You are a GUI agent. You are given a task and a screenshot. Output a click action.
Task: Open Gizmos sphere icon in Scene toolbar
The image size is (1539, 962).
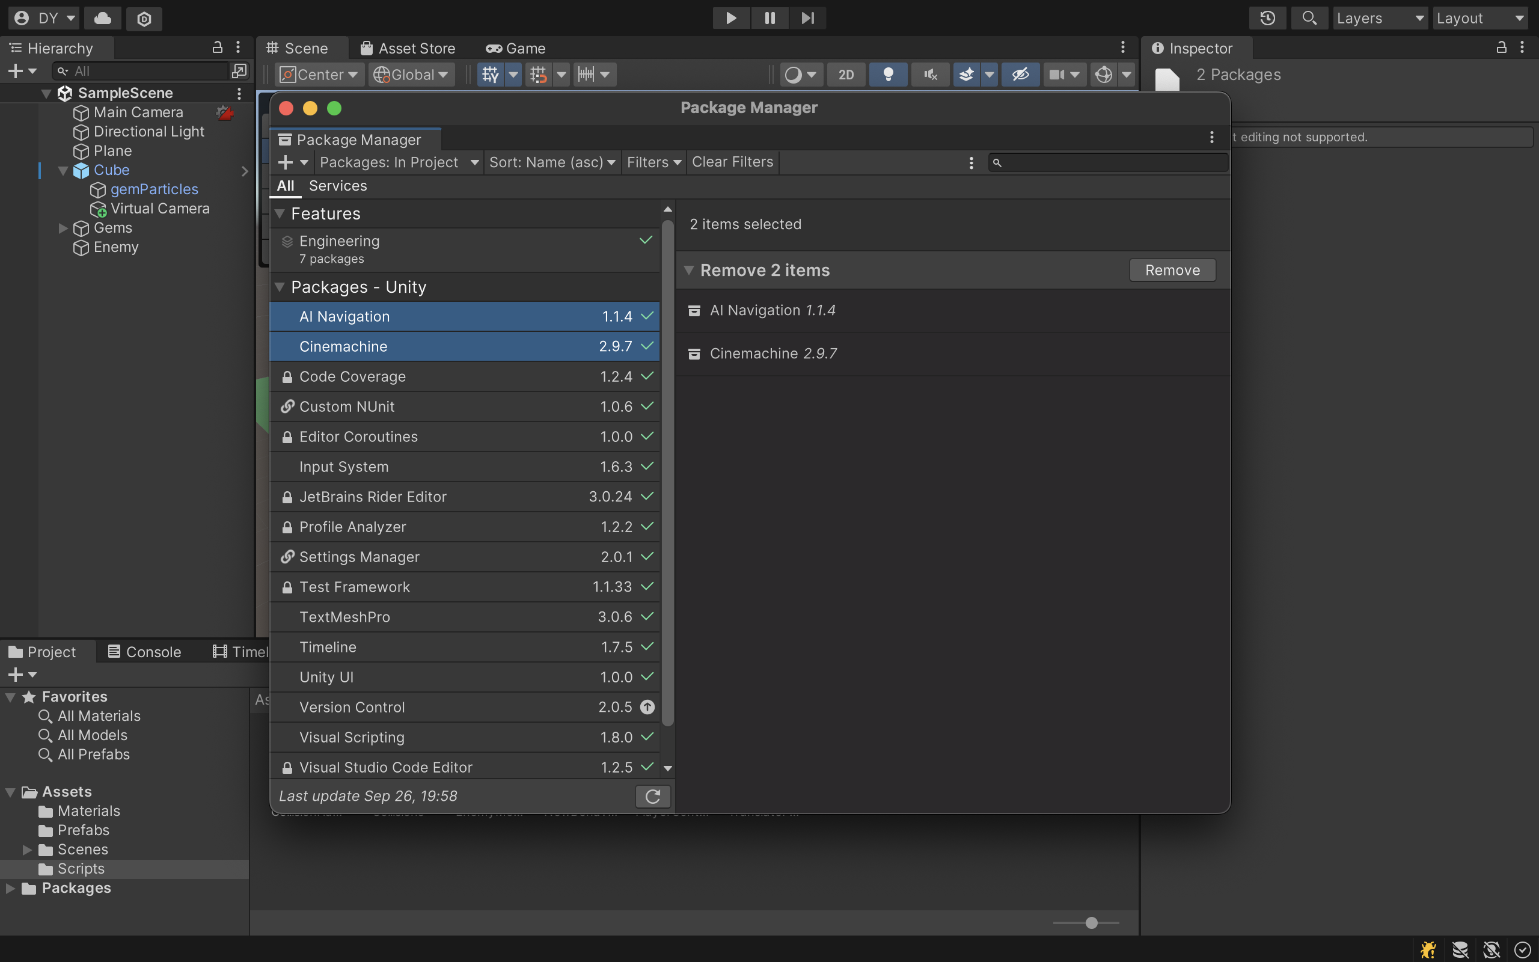1104,75
